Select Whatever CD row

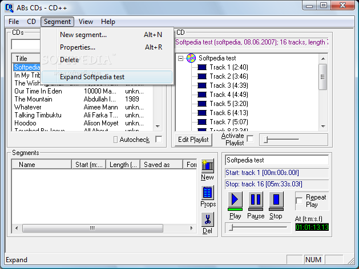coord(82,107)
